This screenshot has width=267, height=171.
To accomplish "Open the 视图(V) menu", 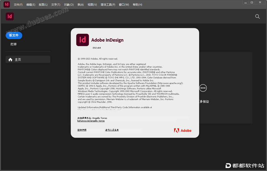I will click(x=92, y=5).
